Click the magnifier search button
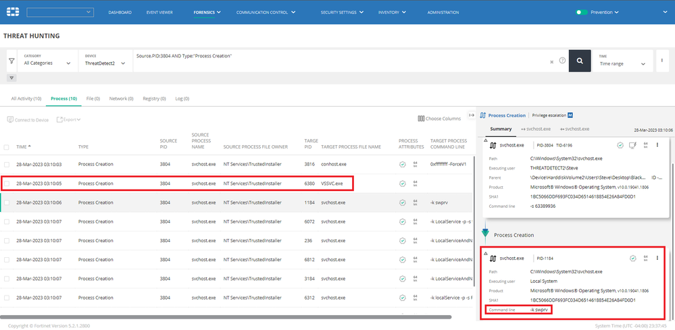The width and height of the screenshot is (675, 330). 579,60
